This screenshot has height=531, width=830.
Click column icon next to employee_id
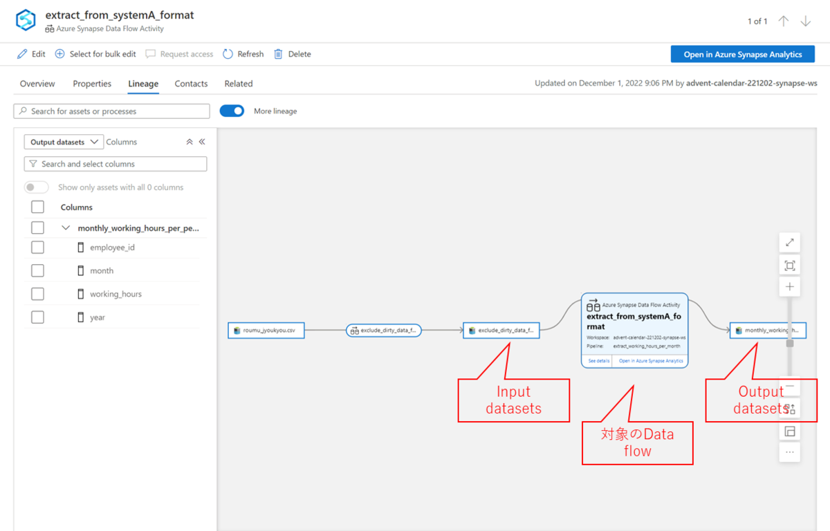pos(81,248)
